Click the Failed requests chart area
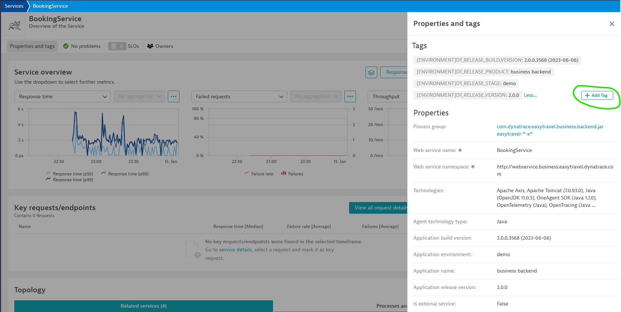This screenshot has height=312, width=621. [278, 132]
